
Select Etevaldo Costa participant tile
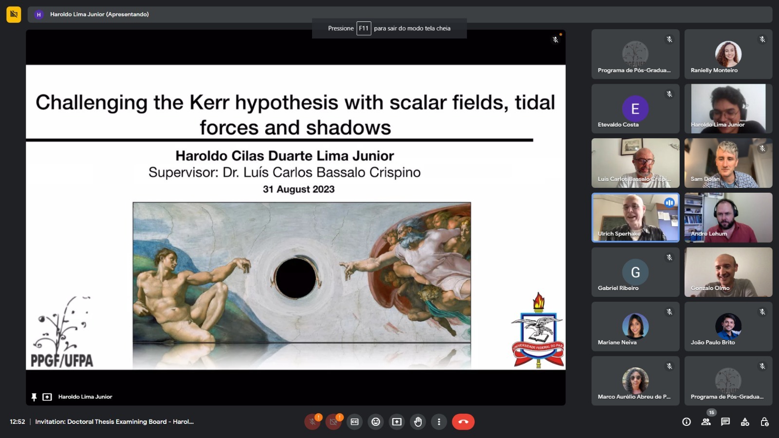635,109
